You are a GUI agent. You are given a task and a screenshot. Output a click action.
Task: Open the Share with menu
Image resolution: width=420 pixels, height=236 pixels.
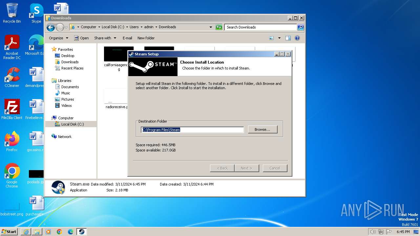pos(105,38)
